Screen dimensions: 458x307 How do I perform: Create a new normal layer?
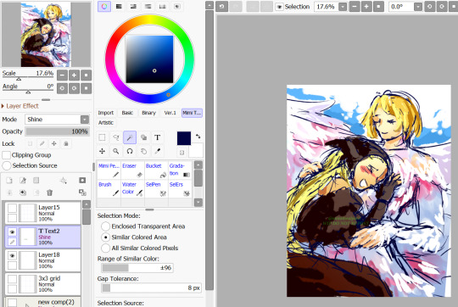coord(9,181)
